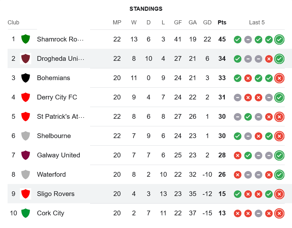Click the GD column header
This screenshot has width=292, height=228.
207,22
